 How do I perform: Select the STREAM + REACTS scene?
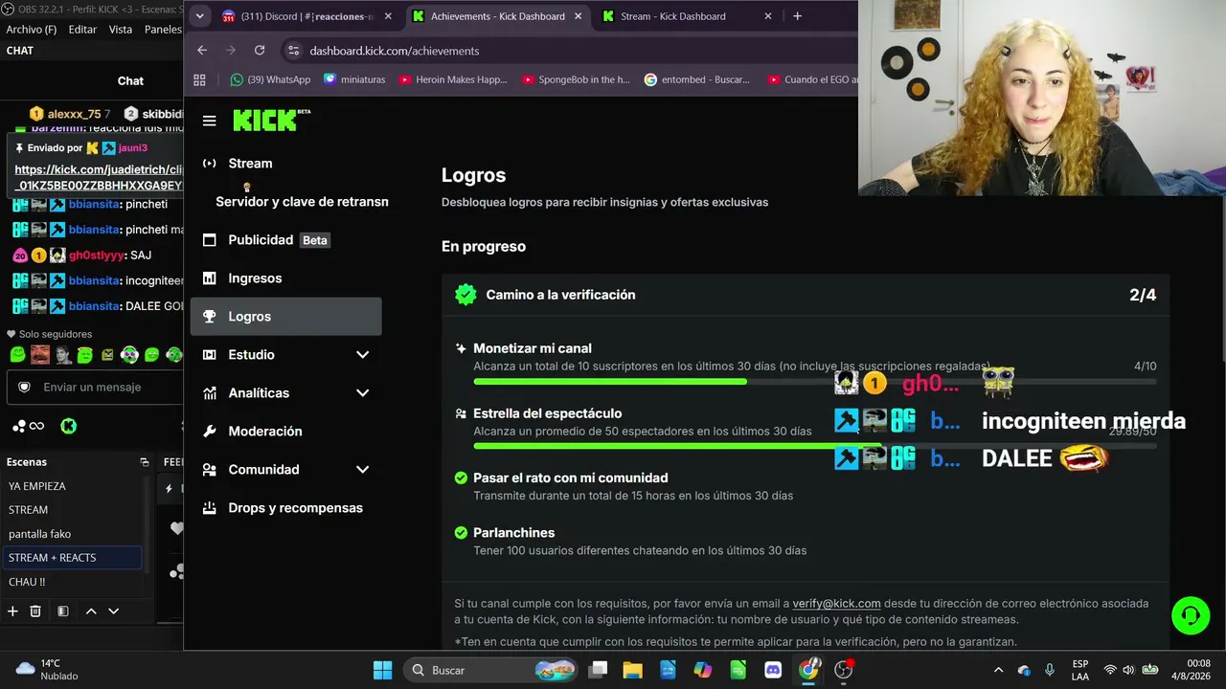[73, 558]
